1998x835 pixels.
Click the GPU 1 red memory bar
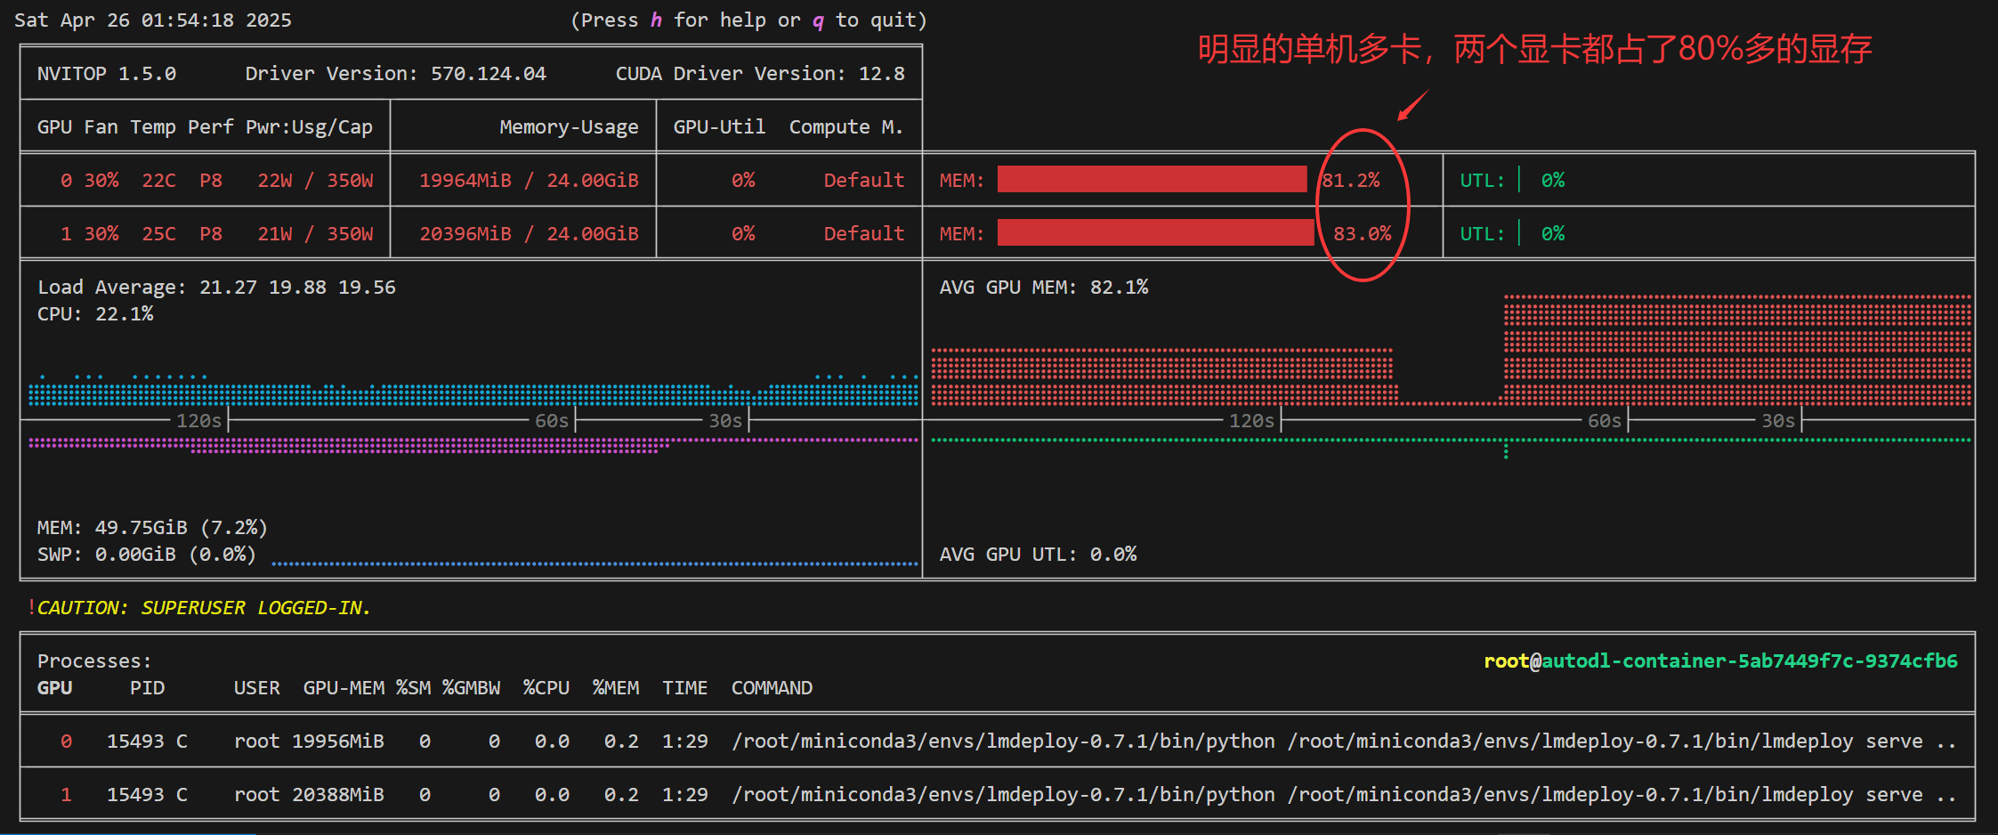[x=1155, y=232]
